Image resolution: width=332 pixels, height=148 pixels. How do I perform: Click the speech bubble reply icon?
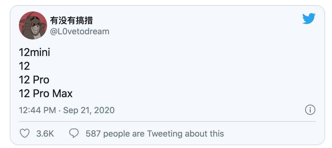(x=74, y=133)
